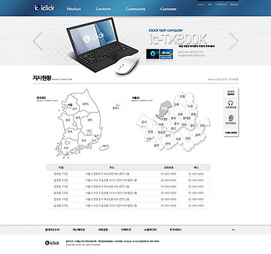Click the 팩스 column header
Image resolution: width=271 pixels, height=254 pixels.
[196, 168]
